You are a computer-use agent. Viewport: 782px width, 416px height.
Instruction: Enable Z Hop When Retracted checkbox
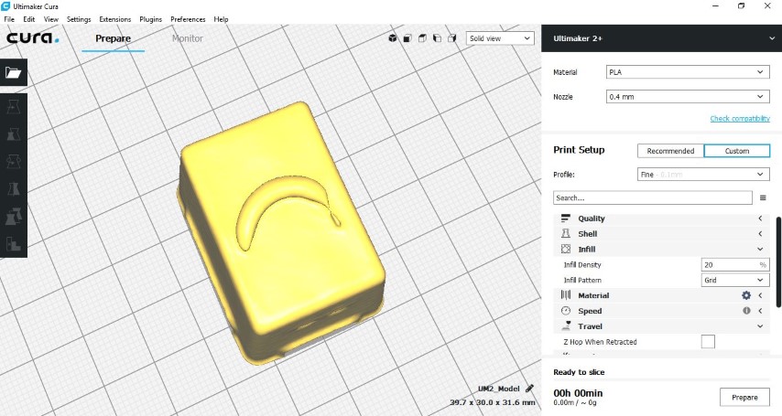click(708, 341)
